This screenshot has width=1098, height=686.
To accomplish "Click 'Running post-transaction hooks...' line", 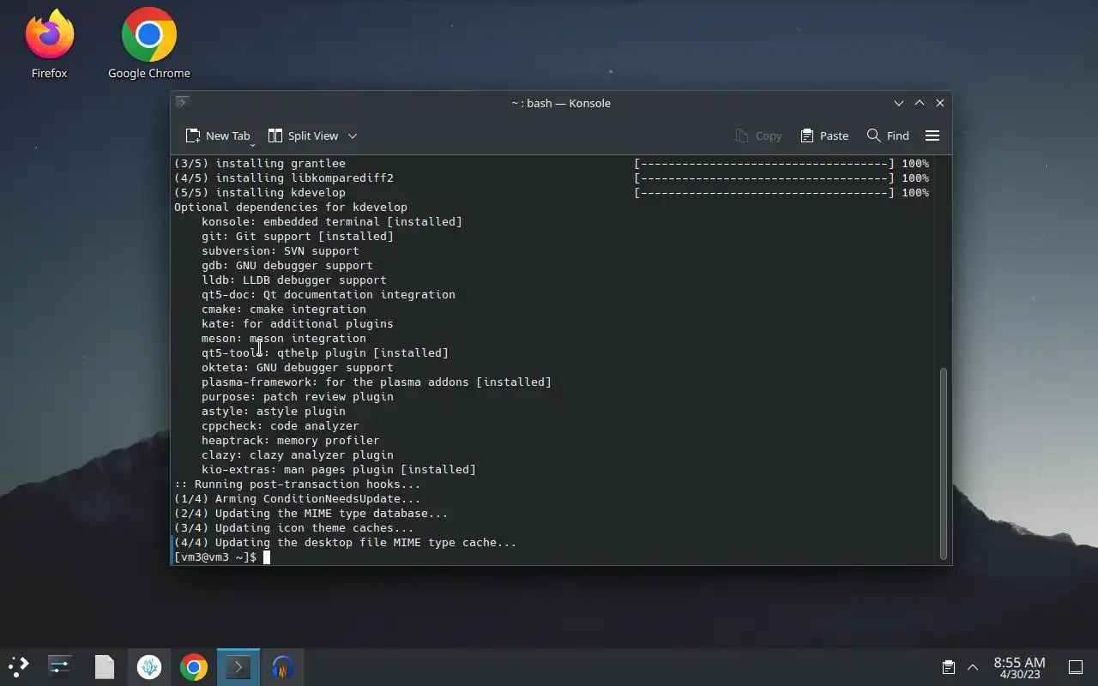I will (298, 484).
